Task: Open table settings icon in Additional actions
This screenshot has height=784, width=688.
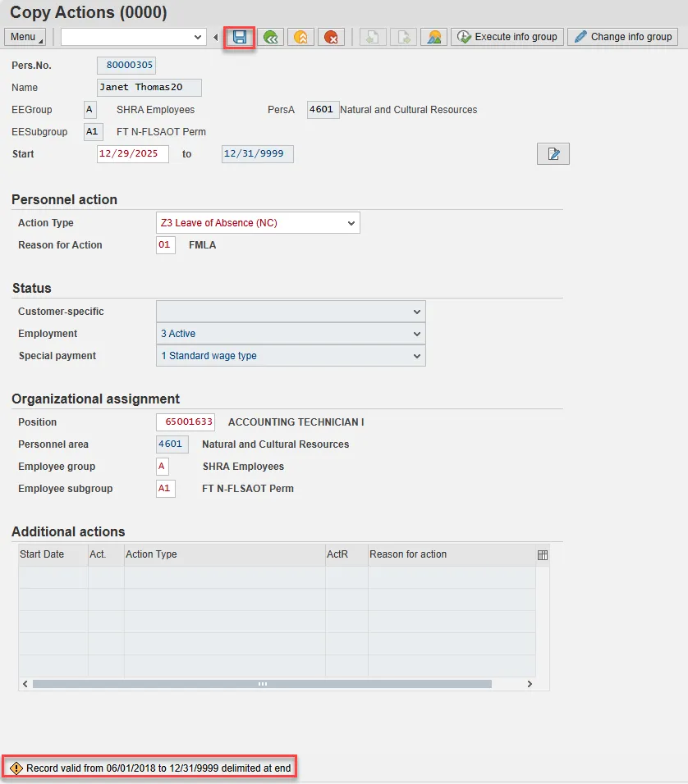Action: click(543, 555)
